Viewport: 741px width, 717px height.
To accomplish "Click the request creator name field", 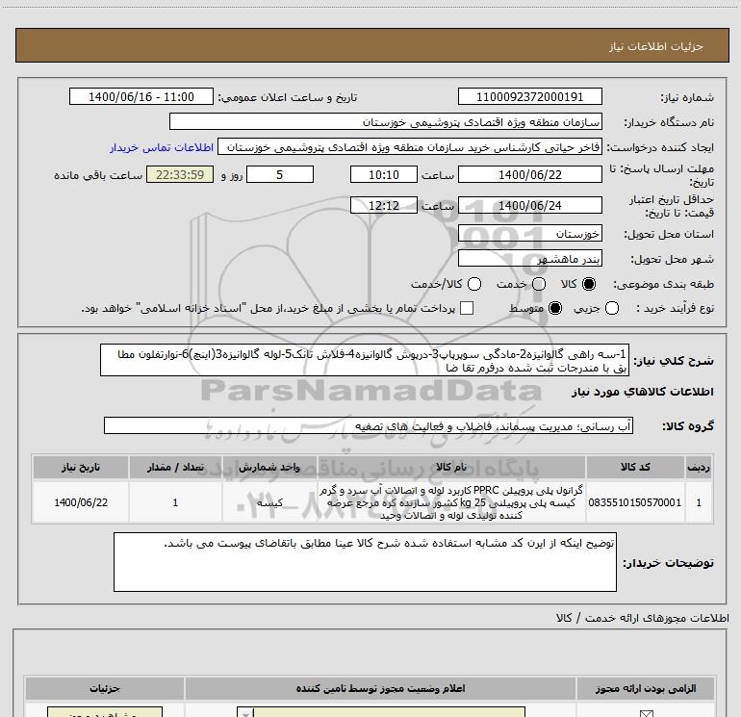I will click(410, 147).
